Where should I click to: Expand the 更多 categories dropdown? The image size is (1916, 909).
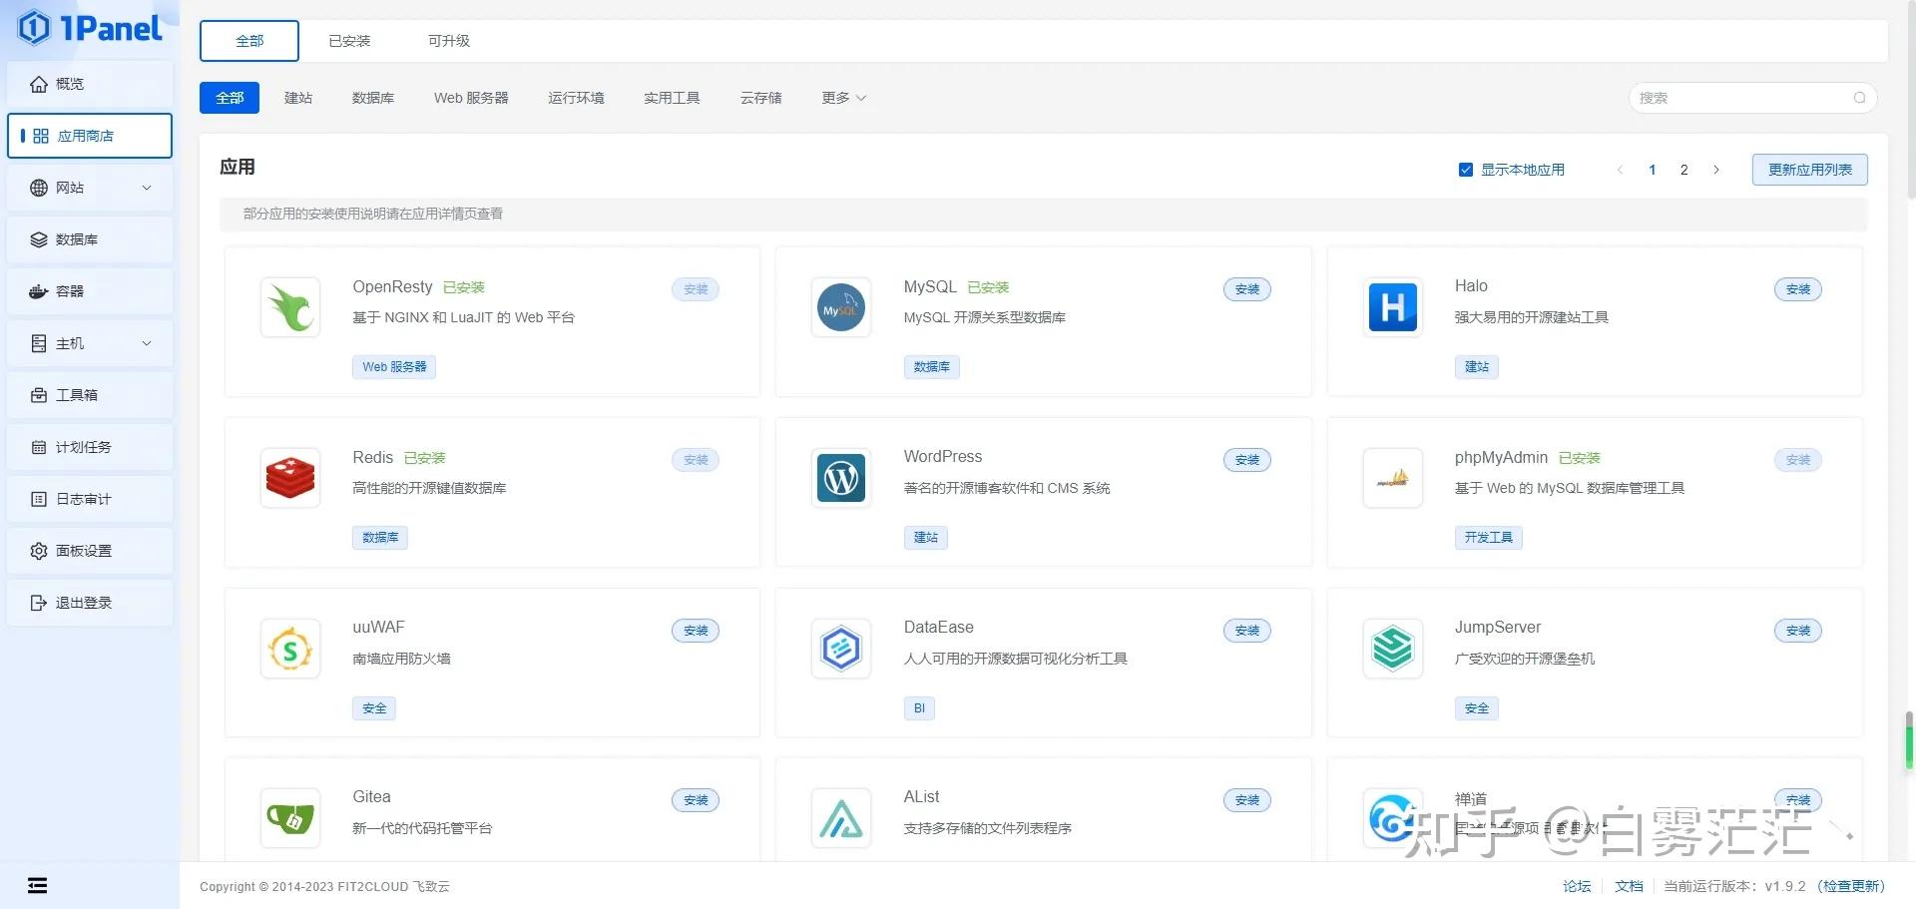(843, 98)
